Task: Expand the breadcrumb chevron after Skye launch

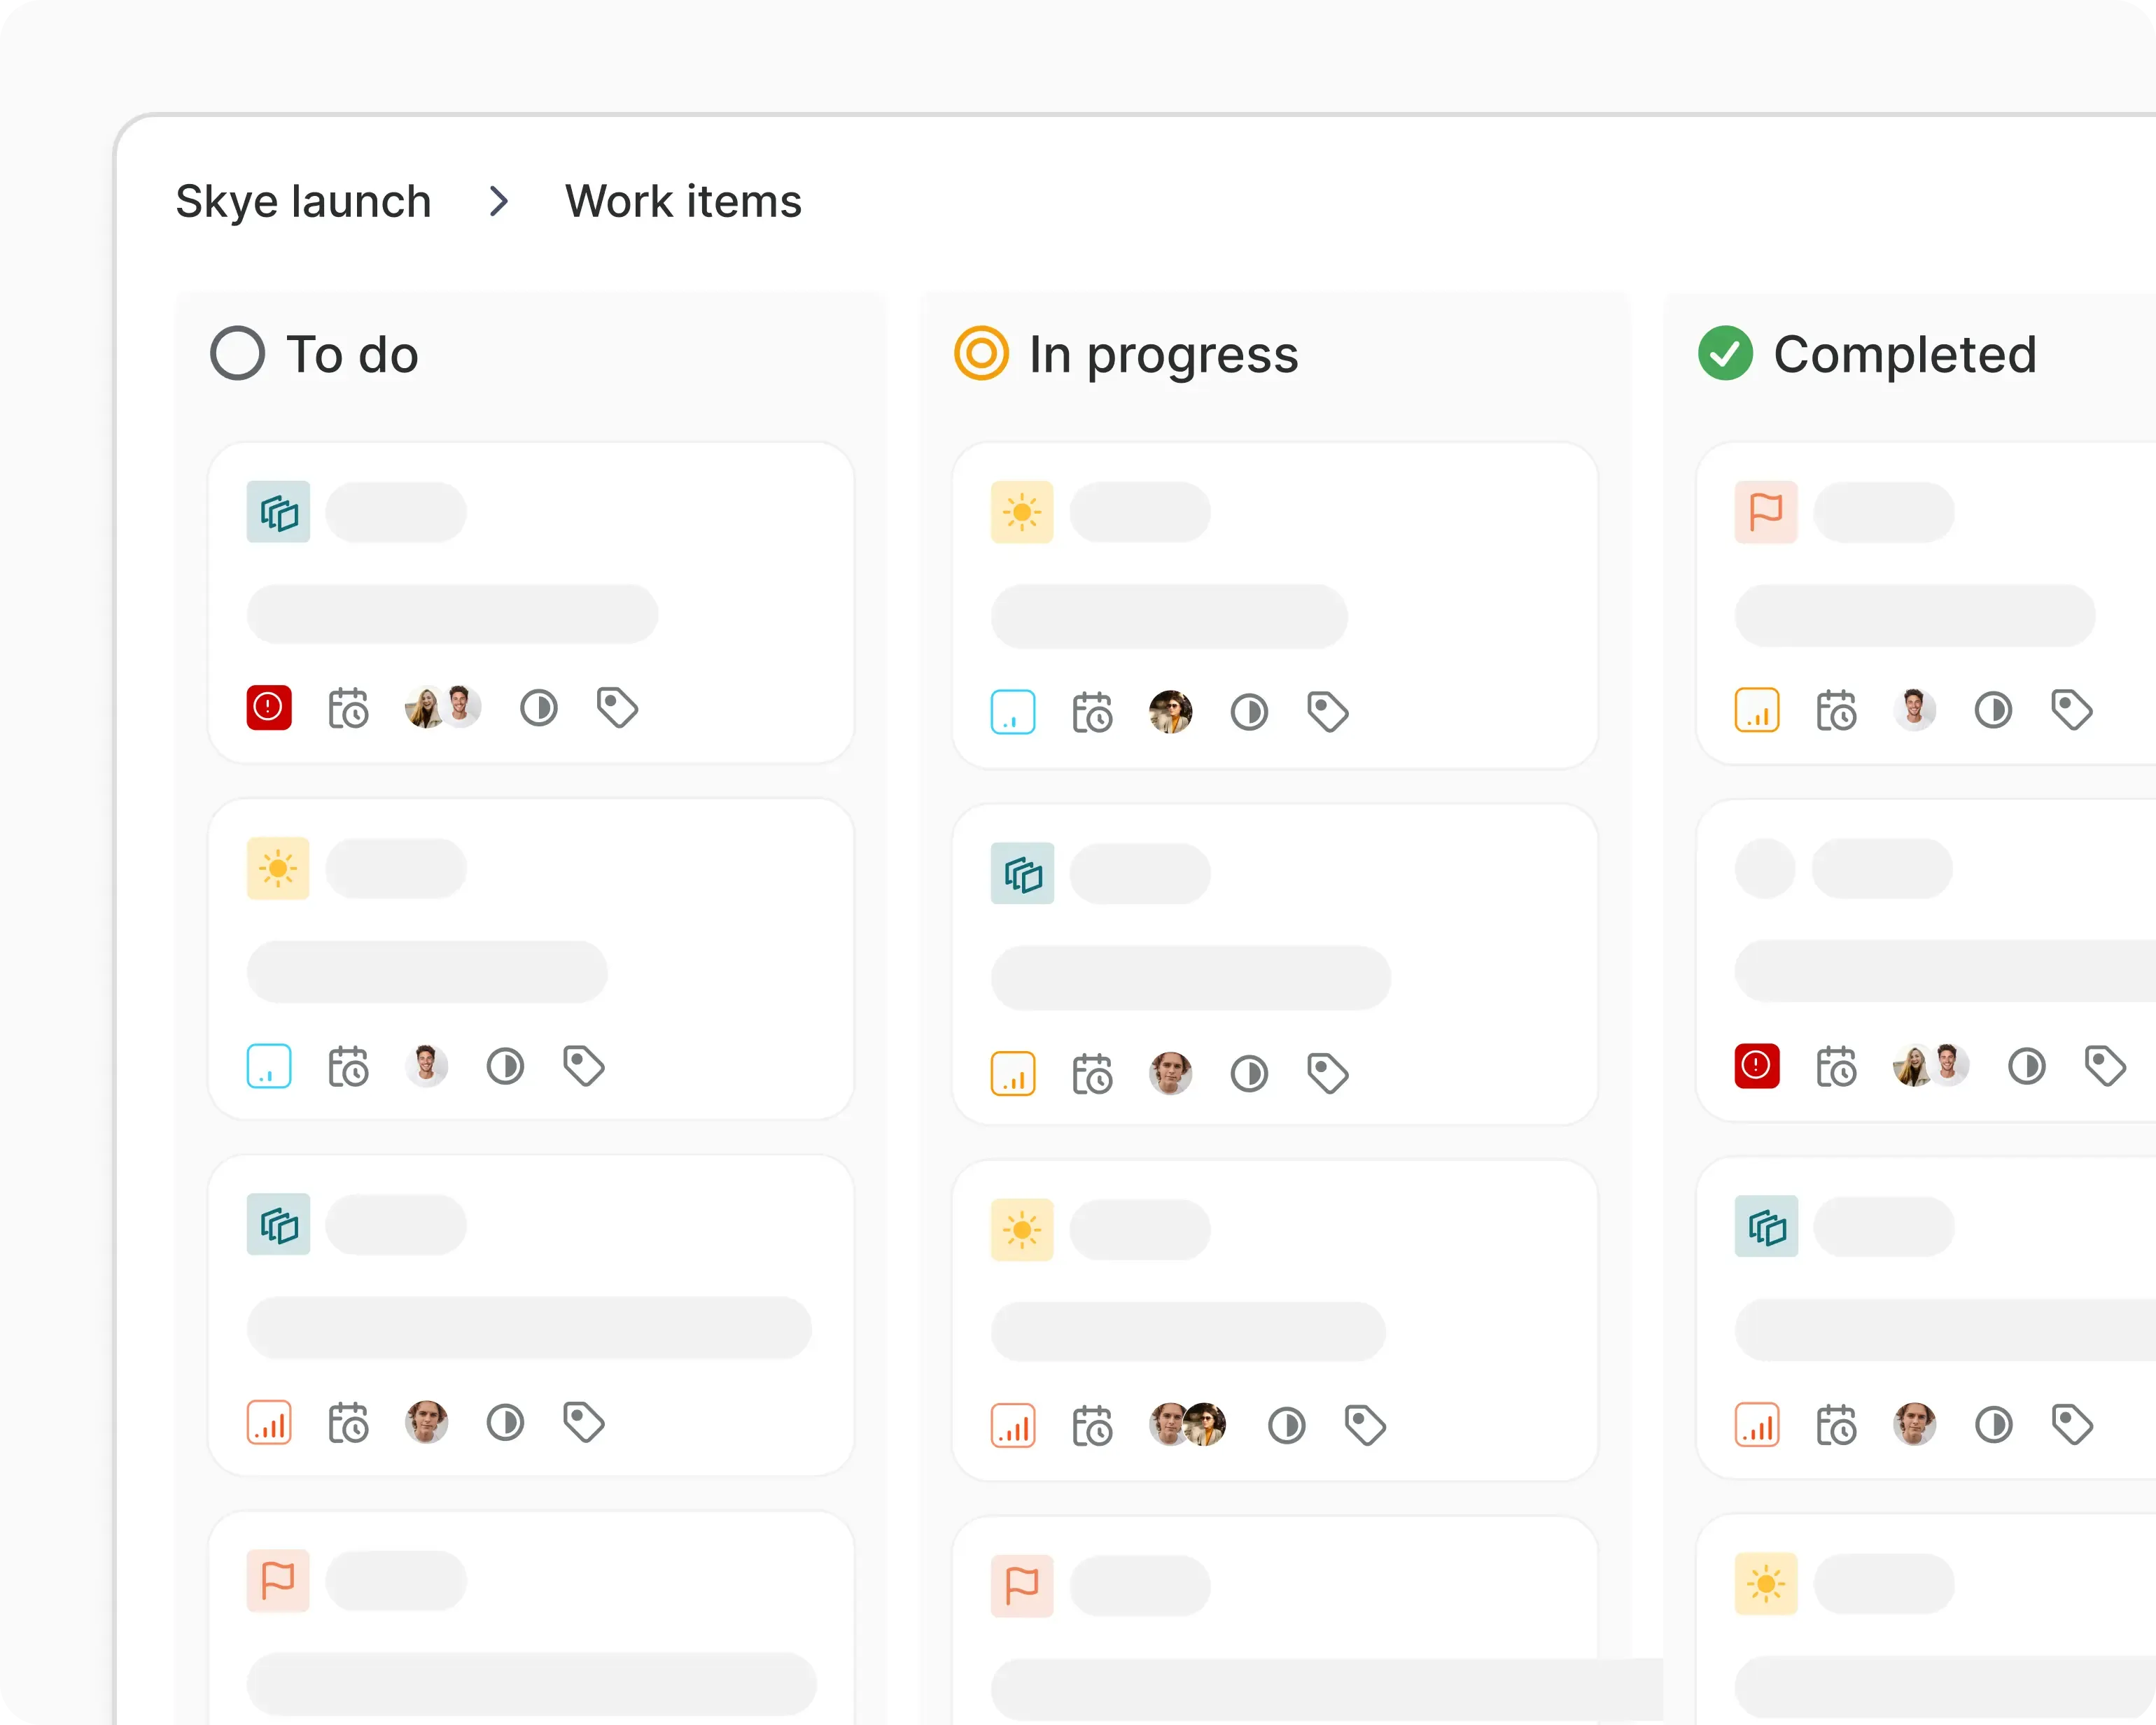Action: (499, 202)
